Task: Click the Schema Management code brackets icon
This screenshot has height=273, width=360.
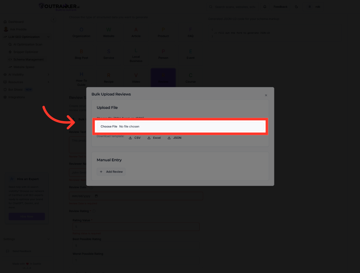Action: tap(10, 60)
